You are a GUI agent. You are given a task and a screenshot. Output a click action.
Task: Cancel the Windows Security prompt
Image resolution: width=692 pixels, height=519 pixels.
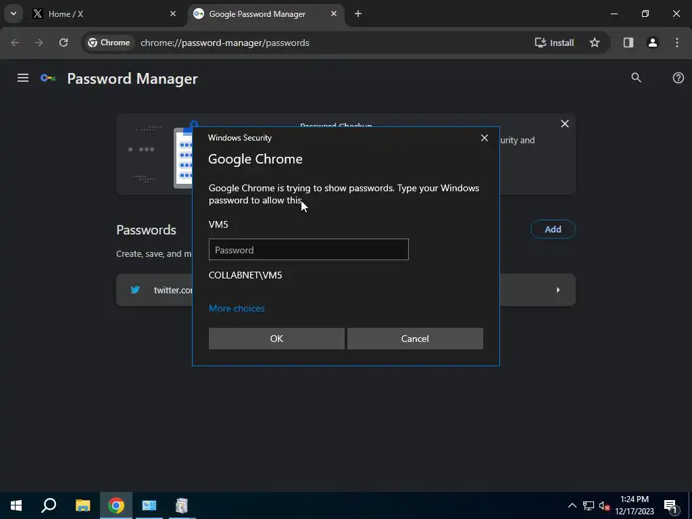(415, 339)
